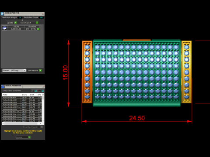Image resolution: width=210 pixels, height=157 pixels.
Task: Click the horizontal scrollbar right arrow
Action: [x=41, y=123]
